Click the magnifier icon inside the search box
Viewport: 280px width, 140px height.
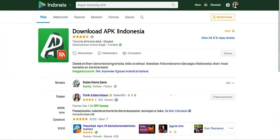[173, 5]
